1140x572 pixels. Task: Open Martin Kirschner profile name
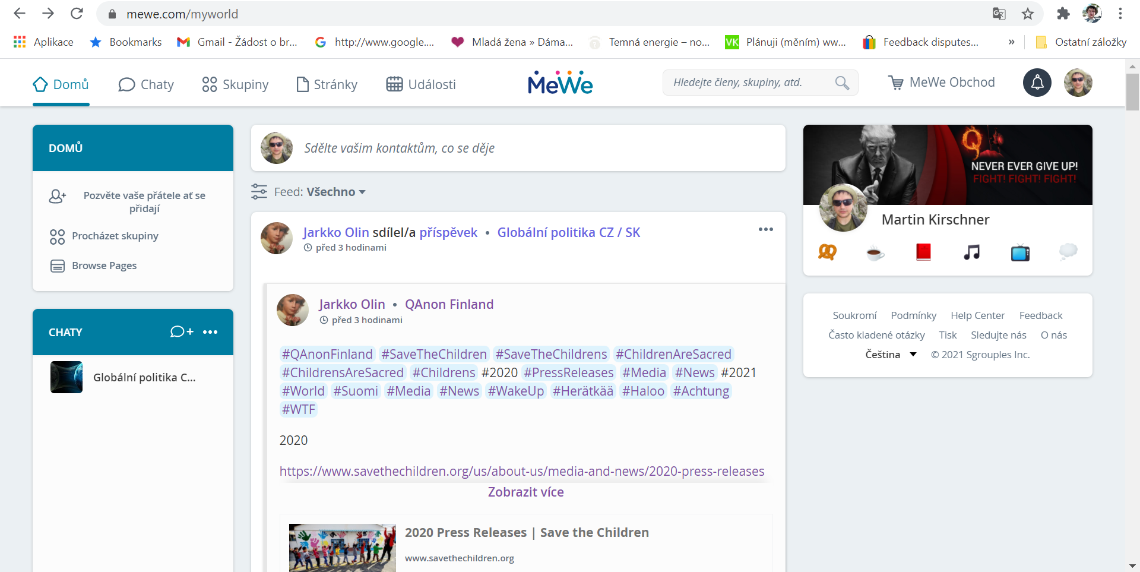[x=935, y=220]
